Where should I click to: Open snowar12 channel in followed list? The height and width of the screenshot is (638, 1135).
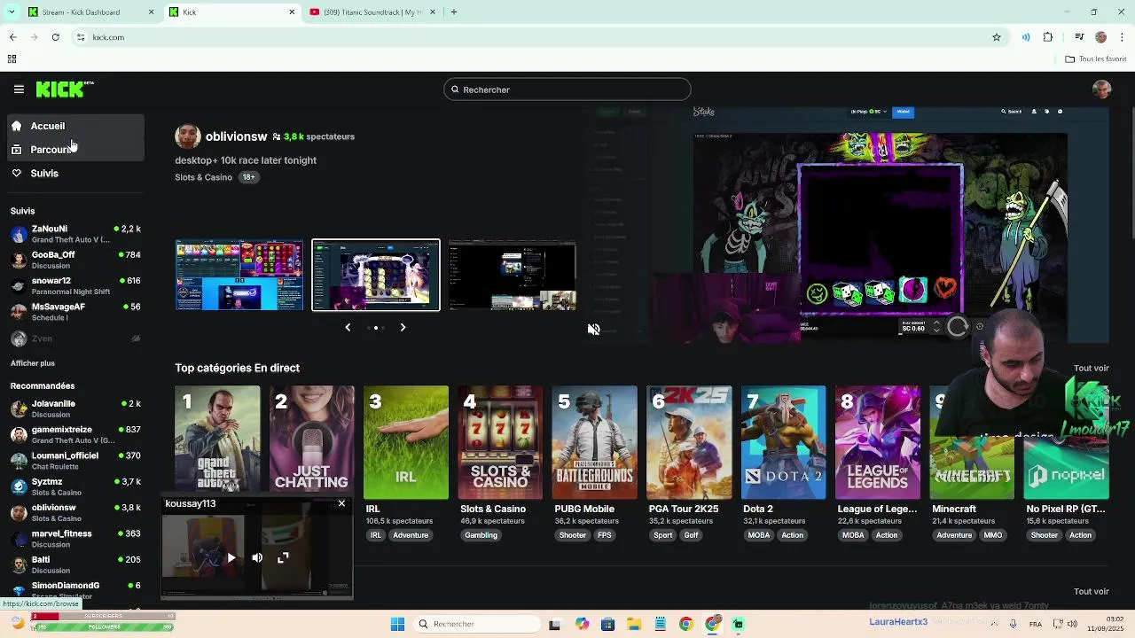(x=75, y=286)
